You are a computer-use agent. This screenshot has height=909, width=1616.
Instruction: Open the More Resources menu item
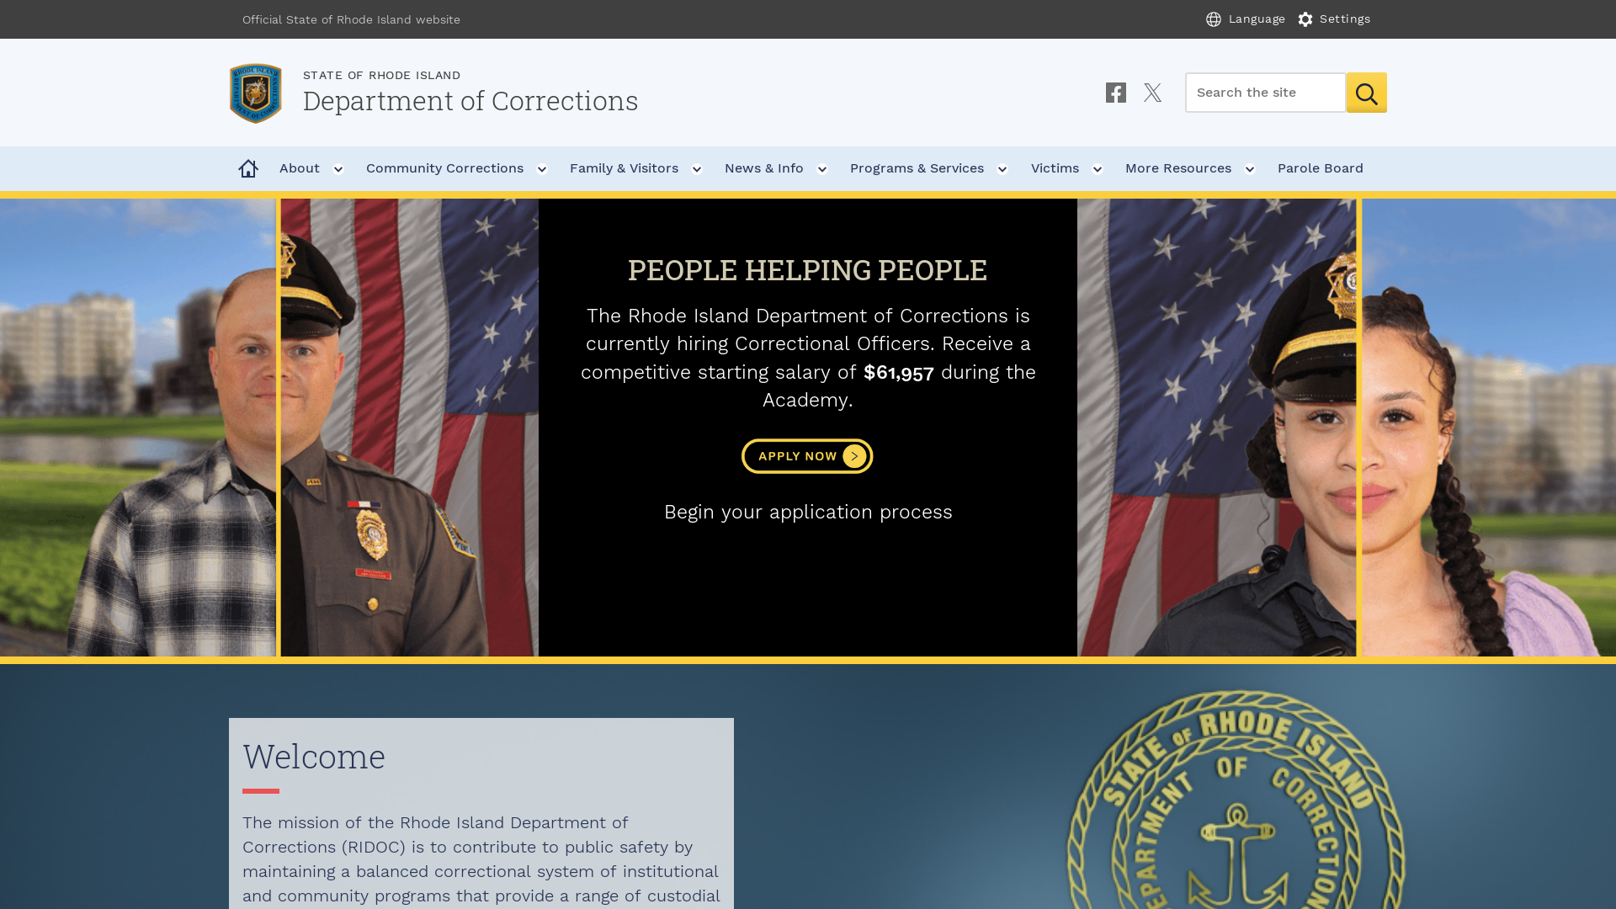[1178, 168]
